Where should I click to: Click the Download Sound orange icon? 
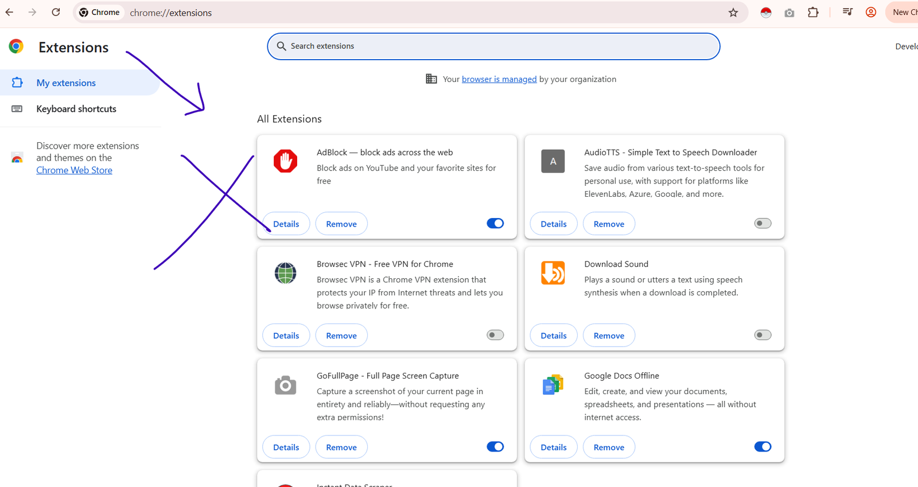pyautogui.click(x=553, y=273)
